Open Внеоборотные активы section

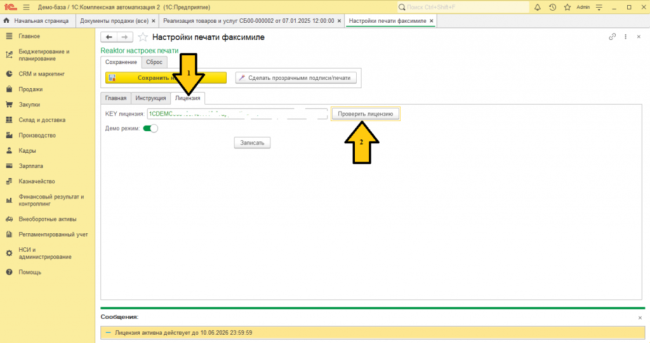click(47, 219)
